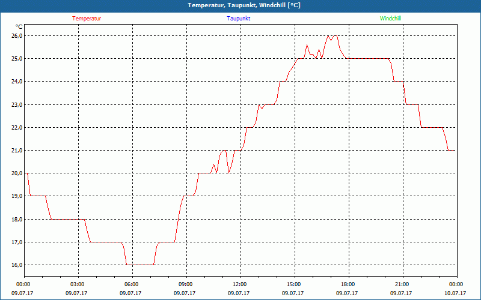Screen dimensions: 481x300
Task: Click the '09.07.17' date under 15:00
Action: click(x=293, y=293)
